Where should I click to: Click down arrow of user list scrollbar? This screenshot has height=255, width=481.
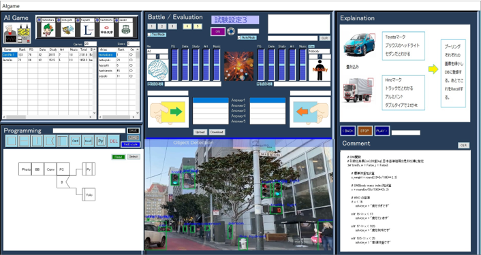tap(138, 113)
